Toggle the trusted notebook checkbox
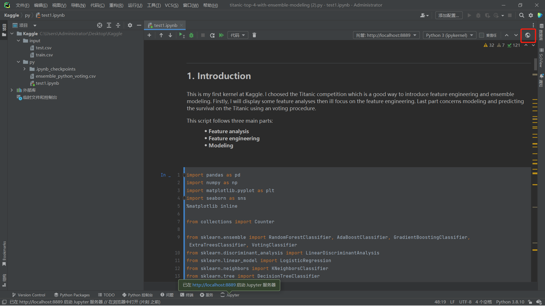 pos(481,35)
